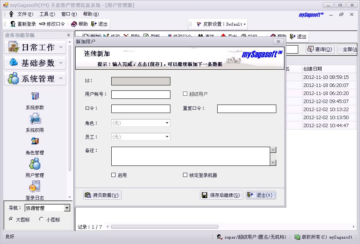This screenshot has height=244, width=360.
Task: Click the 备注 scroll down arrow
Action: (x=273, y=163)
